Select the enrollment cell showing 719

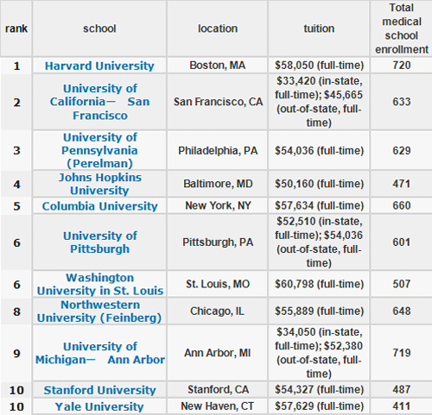coord(401,353)
